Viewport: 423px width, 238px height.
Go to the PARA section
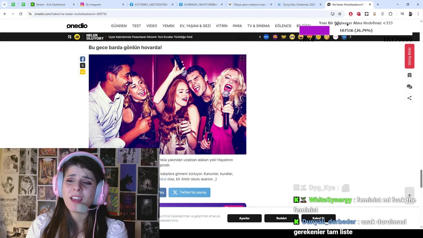coord(237,26)
